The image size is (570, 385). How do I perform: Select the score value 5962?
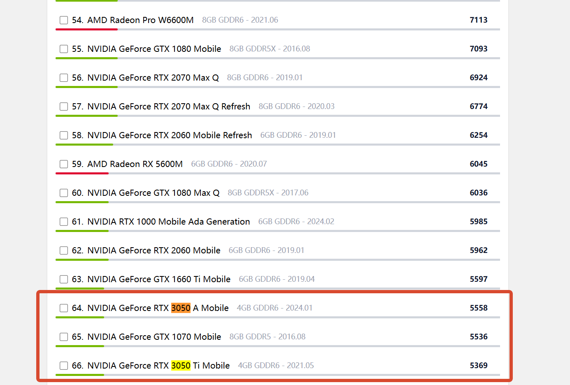(479, 250)
